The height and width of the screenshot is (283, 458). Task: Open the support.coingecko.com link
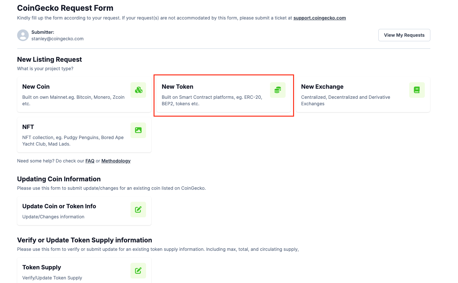click(x=319, y=18)
